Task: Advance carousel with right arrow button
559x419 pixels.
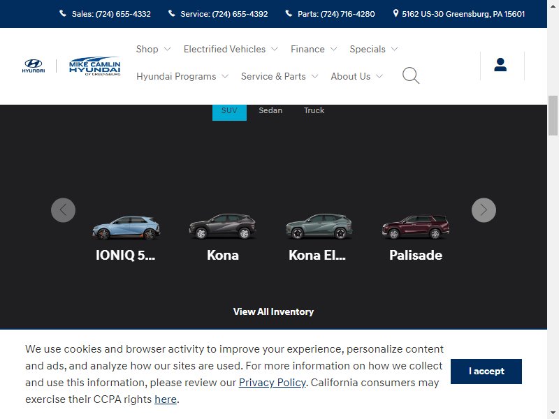Action: [484, 210]
